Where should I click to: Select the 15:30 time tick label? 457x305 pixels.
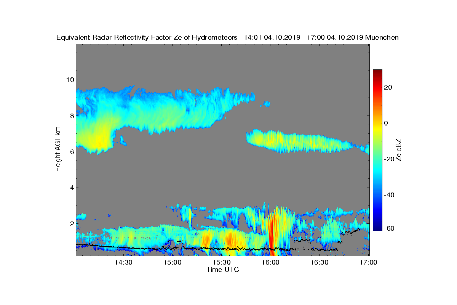point(221,263)
